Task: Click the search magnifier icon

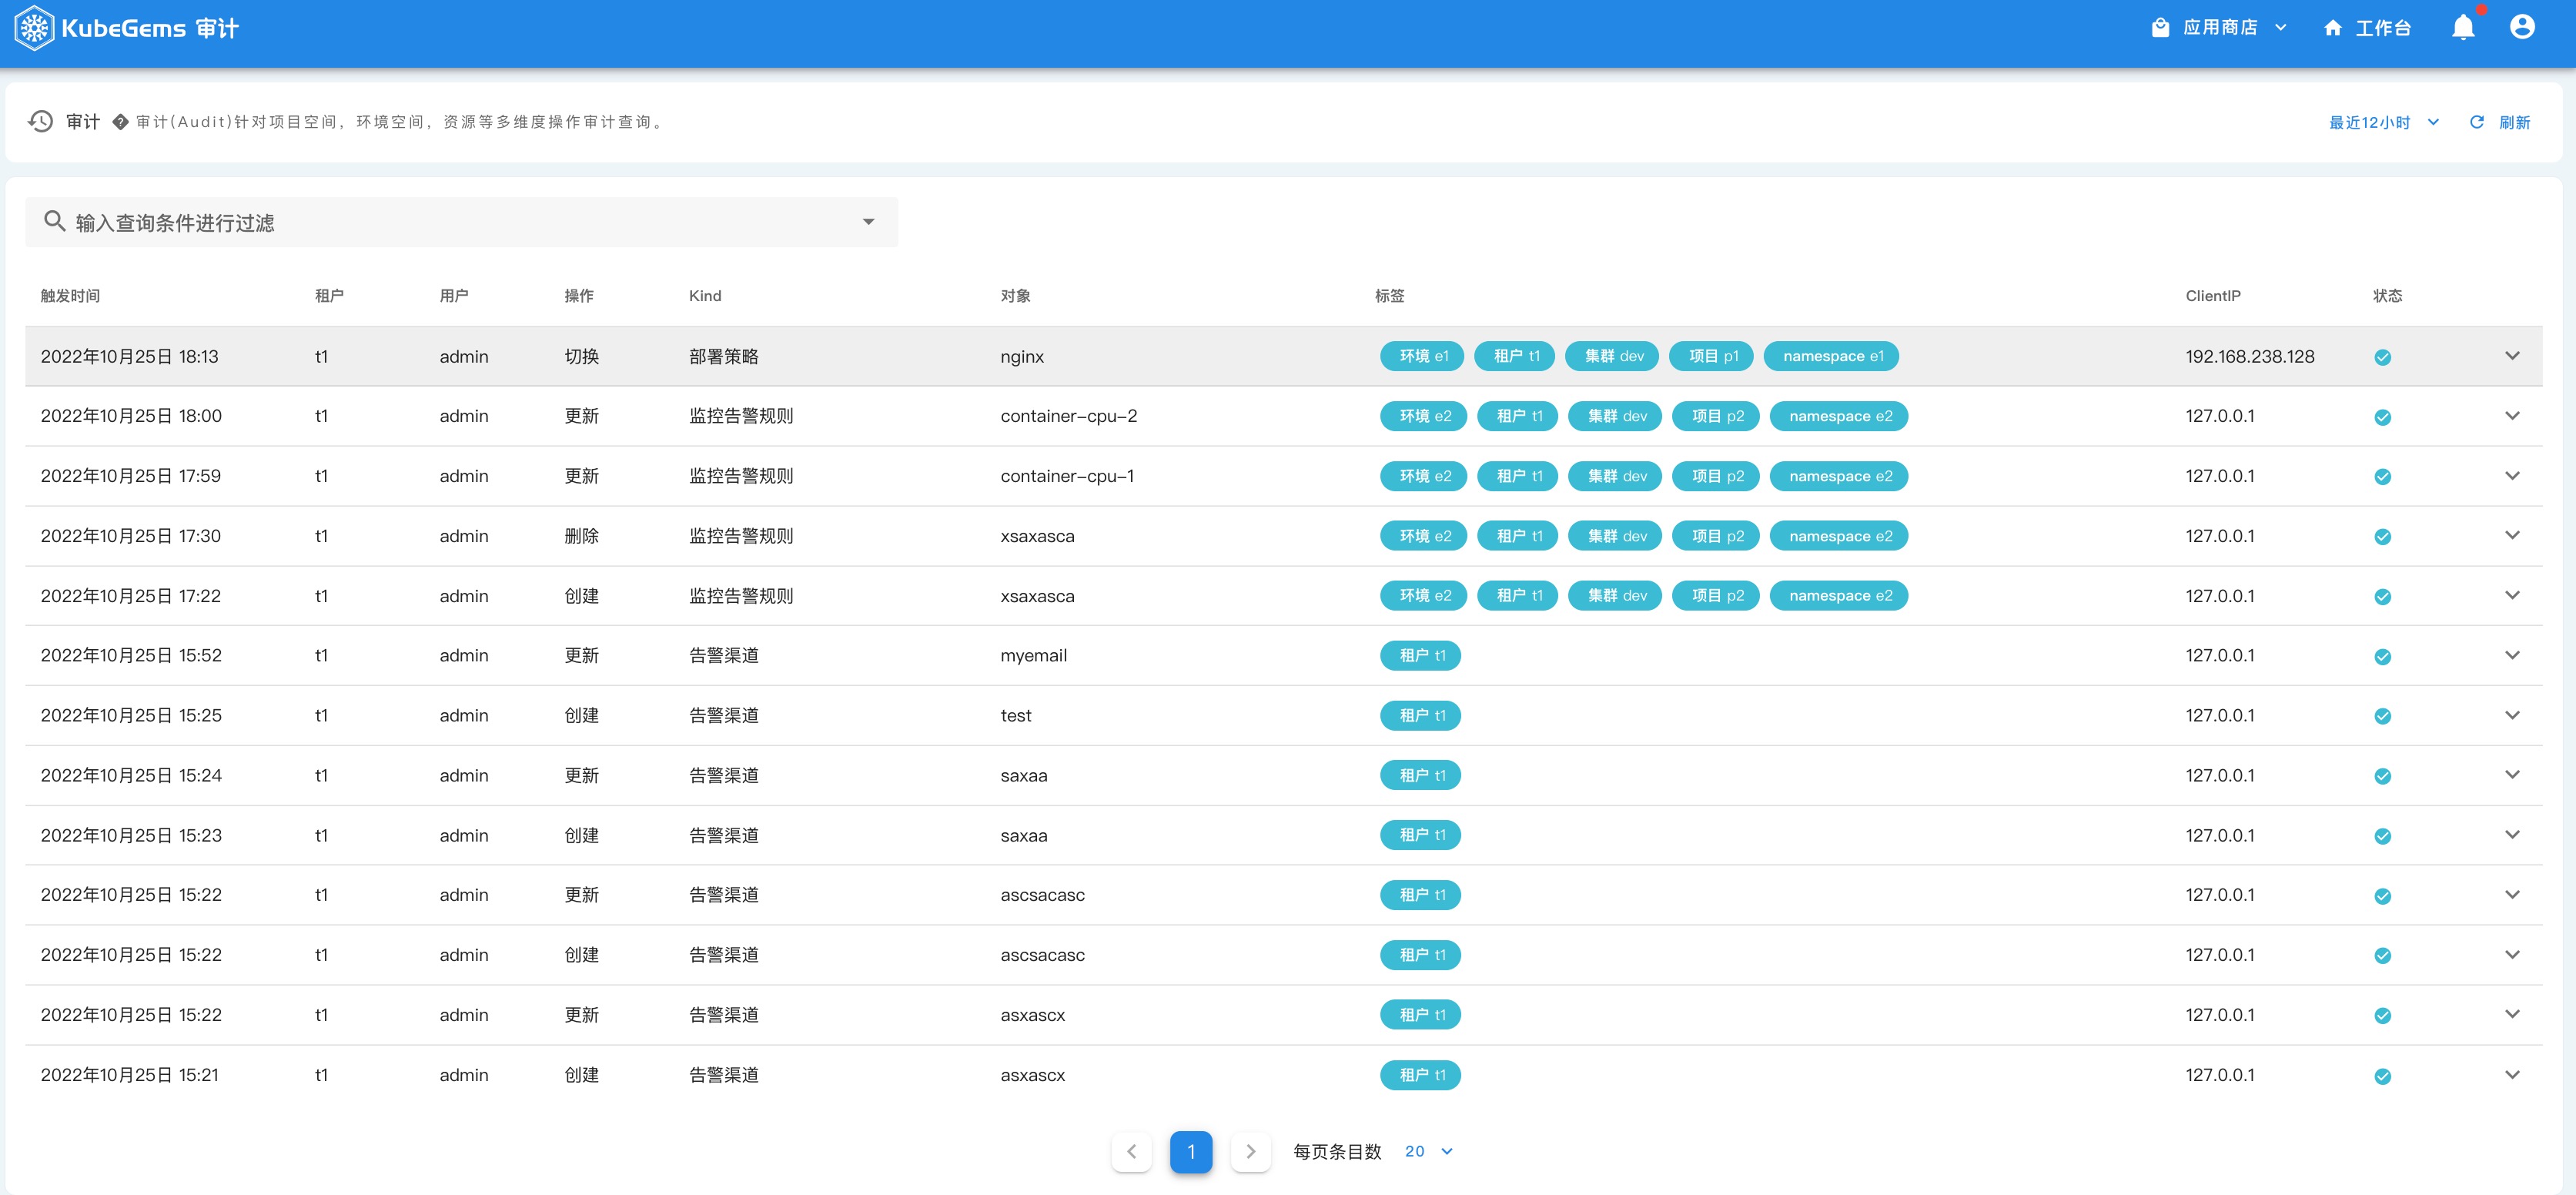Action: coord(55,221)
